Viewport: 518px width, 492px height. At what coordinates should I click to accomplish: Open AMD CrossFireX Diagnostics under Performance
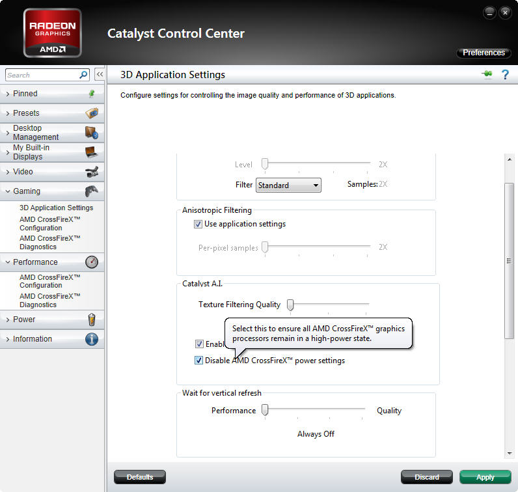point(50,301)
